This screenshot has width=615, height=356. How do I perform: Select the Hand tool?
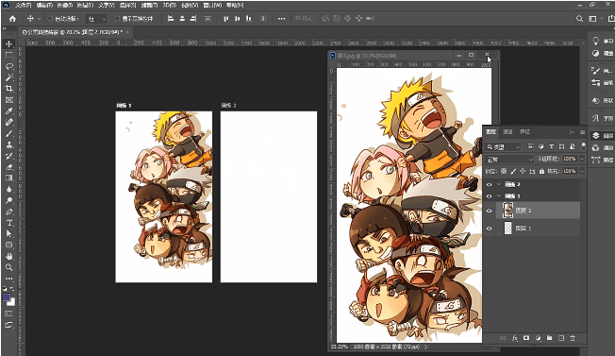(x=9, y=256)
